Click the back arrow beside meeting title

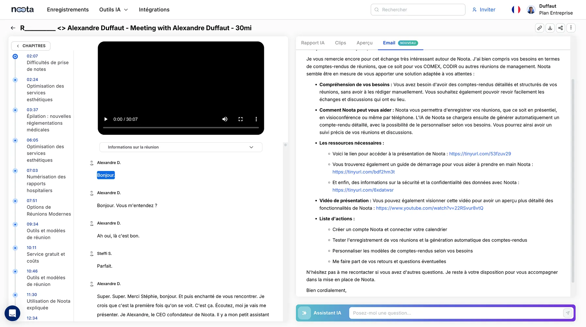point(13,28)
